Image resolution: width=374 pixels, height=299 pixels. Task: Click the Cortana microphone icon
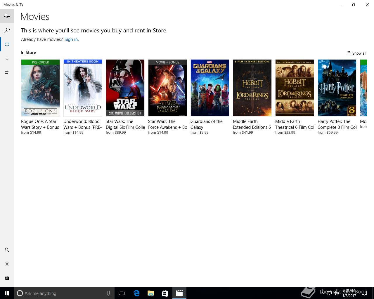(x=108, y=293)
